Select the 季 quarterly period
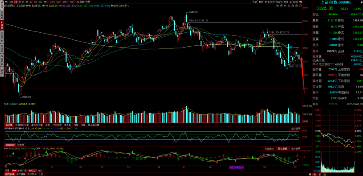 coord(27,2)
